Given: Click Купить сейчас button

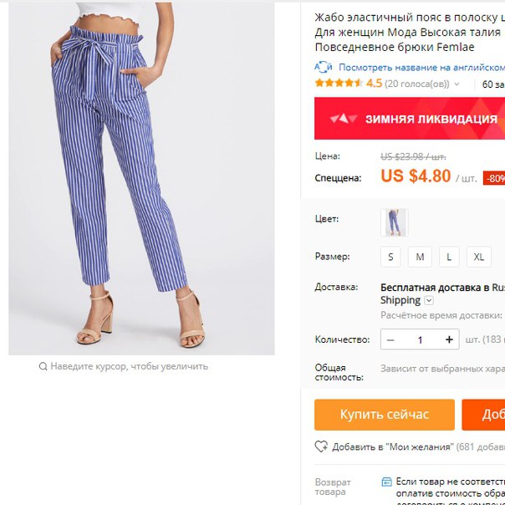Looking at the screenshot, I should (385, 415).
